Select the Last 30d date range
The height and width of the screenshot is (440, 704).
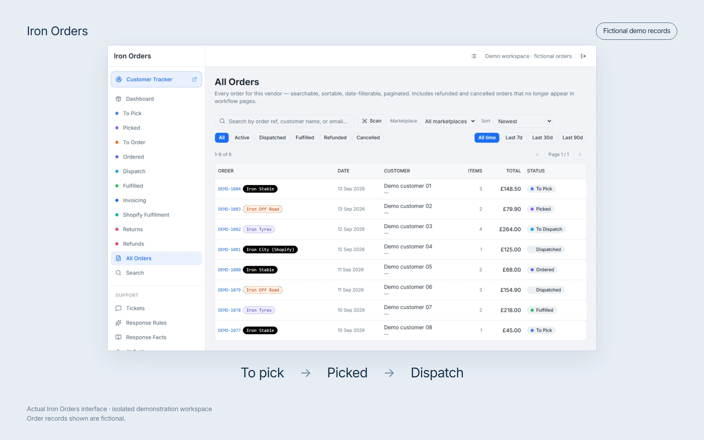click(542, 138)
